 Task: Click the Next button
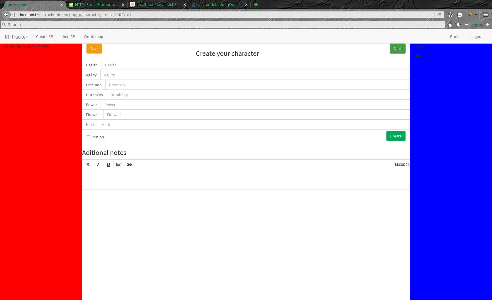pyautogui.click(x=397, y=49)
